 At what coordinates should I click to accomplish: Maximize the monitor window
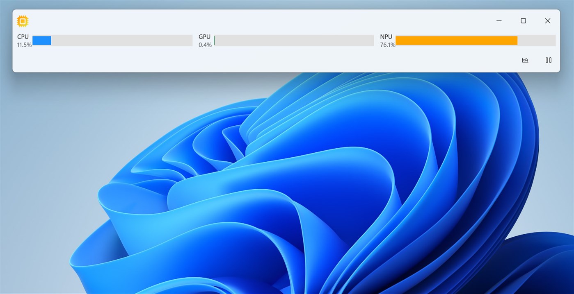(523, 21)
